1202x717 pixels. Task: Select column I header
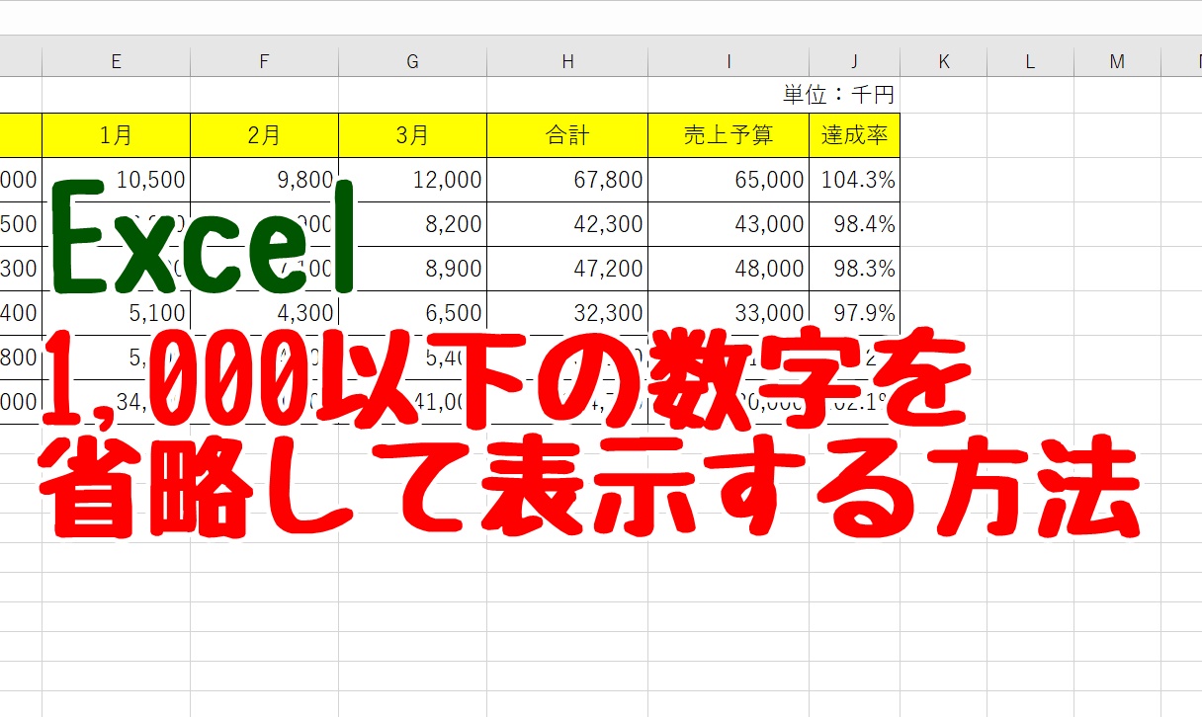729,61
